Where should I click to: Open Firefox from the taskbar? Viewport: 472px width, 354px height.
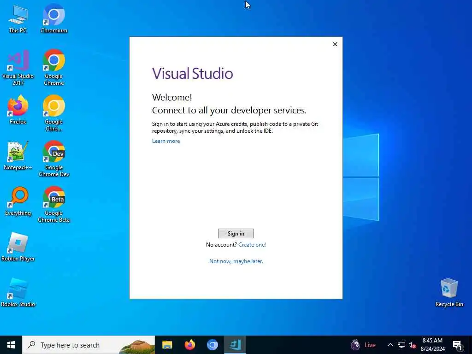click(189, 345)
